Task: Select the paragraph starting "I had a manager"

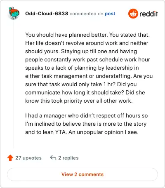Action: click(86, 124)
